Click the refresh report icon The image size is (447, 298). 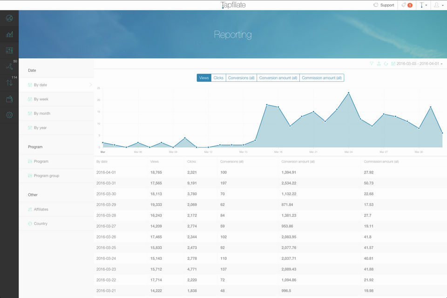pyautogui.click(x=386, y=64)
